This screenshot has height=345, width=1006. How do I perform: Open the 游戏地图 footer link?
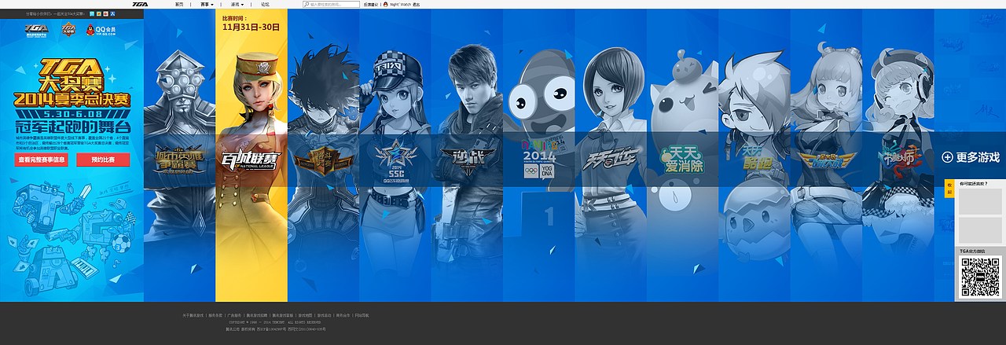pos(305,315)
